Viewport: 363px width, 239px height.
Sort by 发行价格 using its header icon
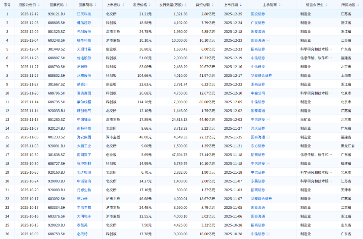tap(150, 5)
